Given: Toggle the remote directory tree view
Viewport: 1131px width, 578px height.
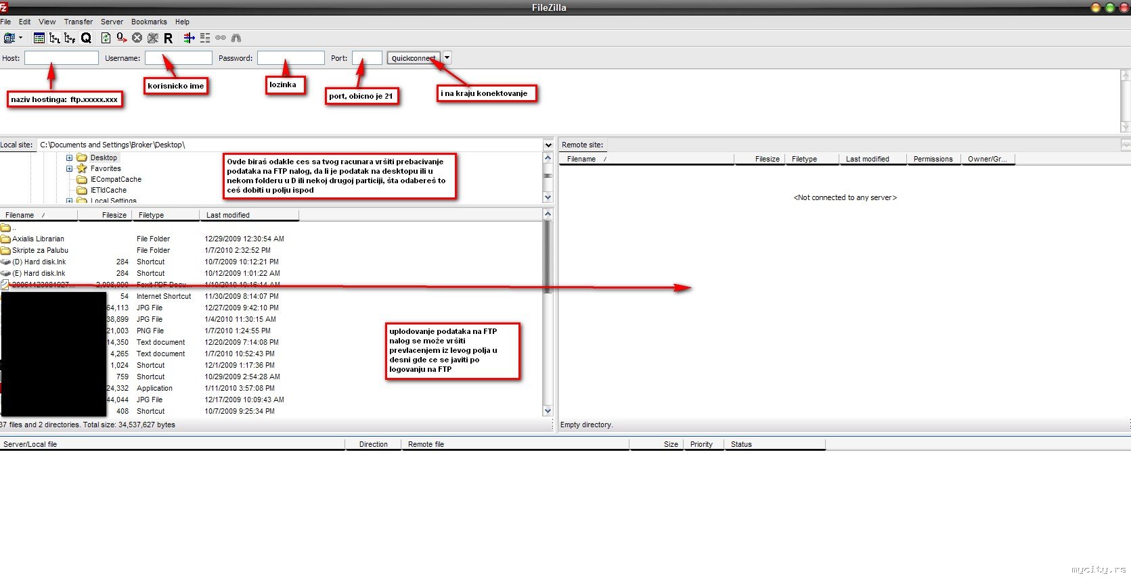Looking at the screenshot, I should (70, 38).
